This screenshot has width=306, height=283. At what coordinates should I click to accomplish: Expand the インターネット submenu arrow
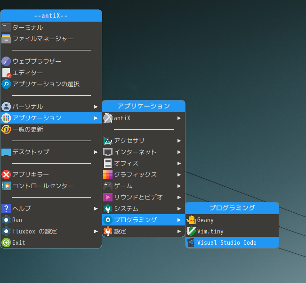tap(179, 152)
